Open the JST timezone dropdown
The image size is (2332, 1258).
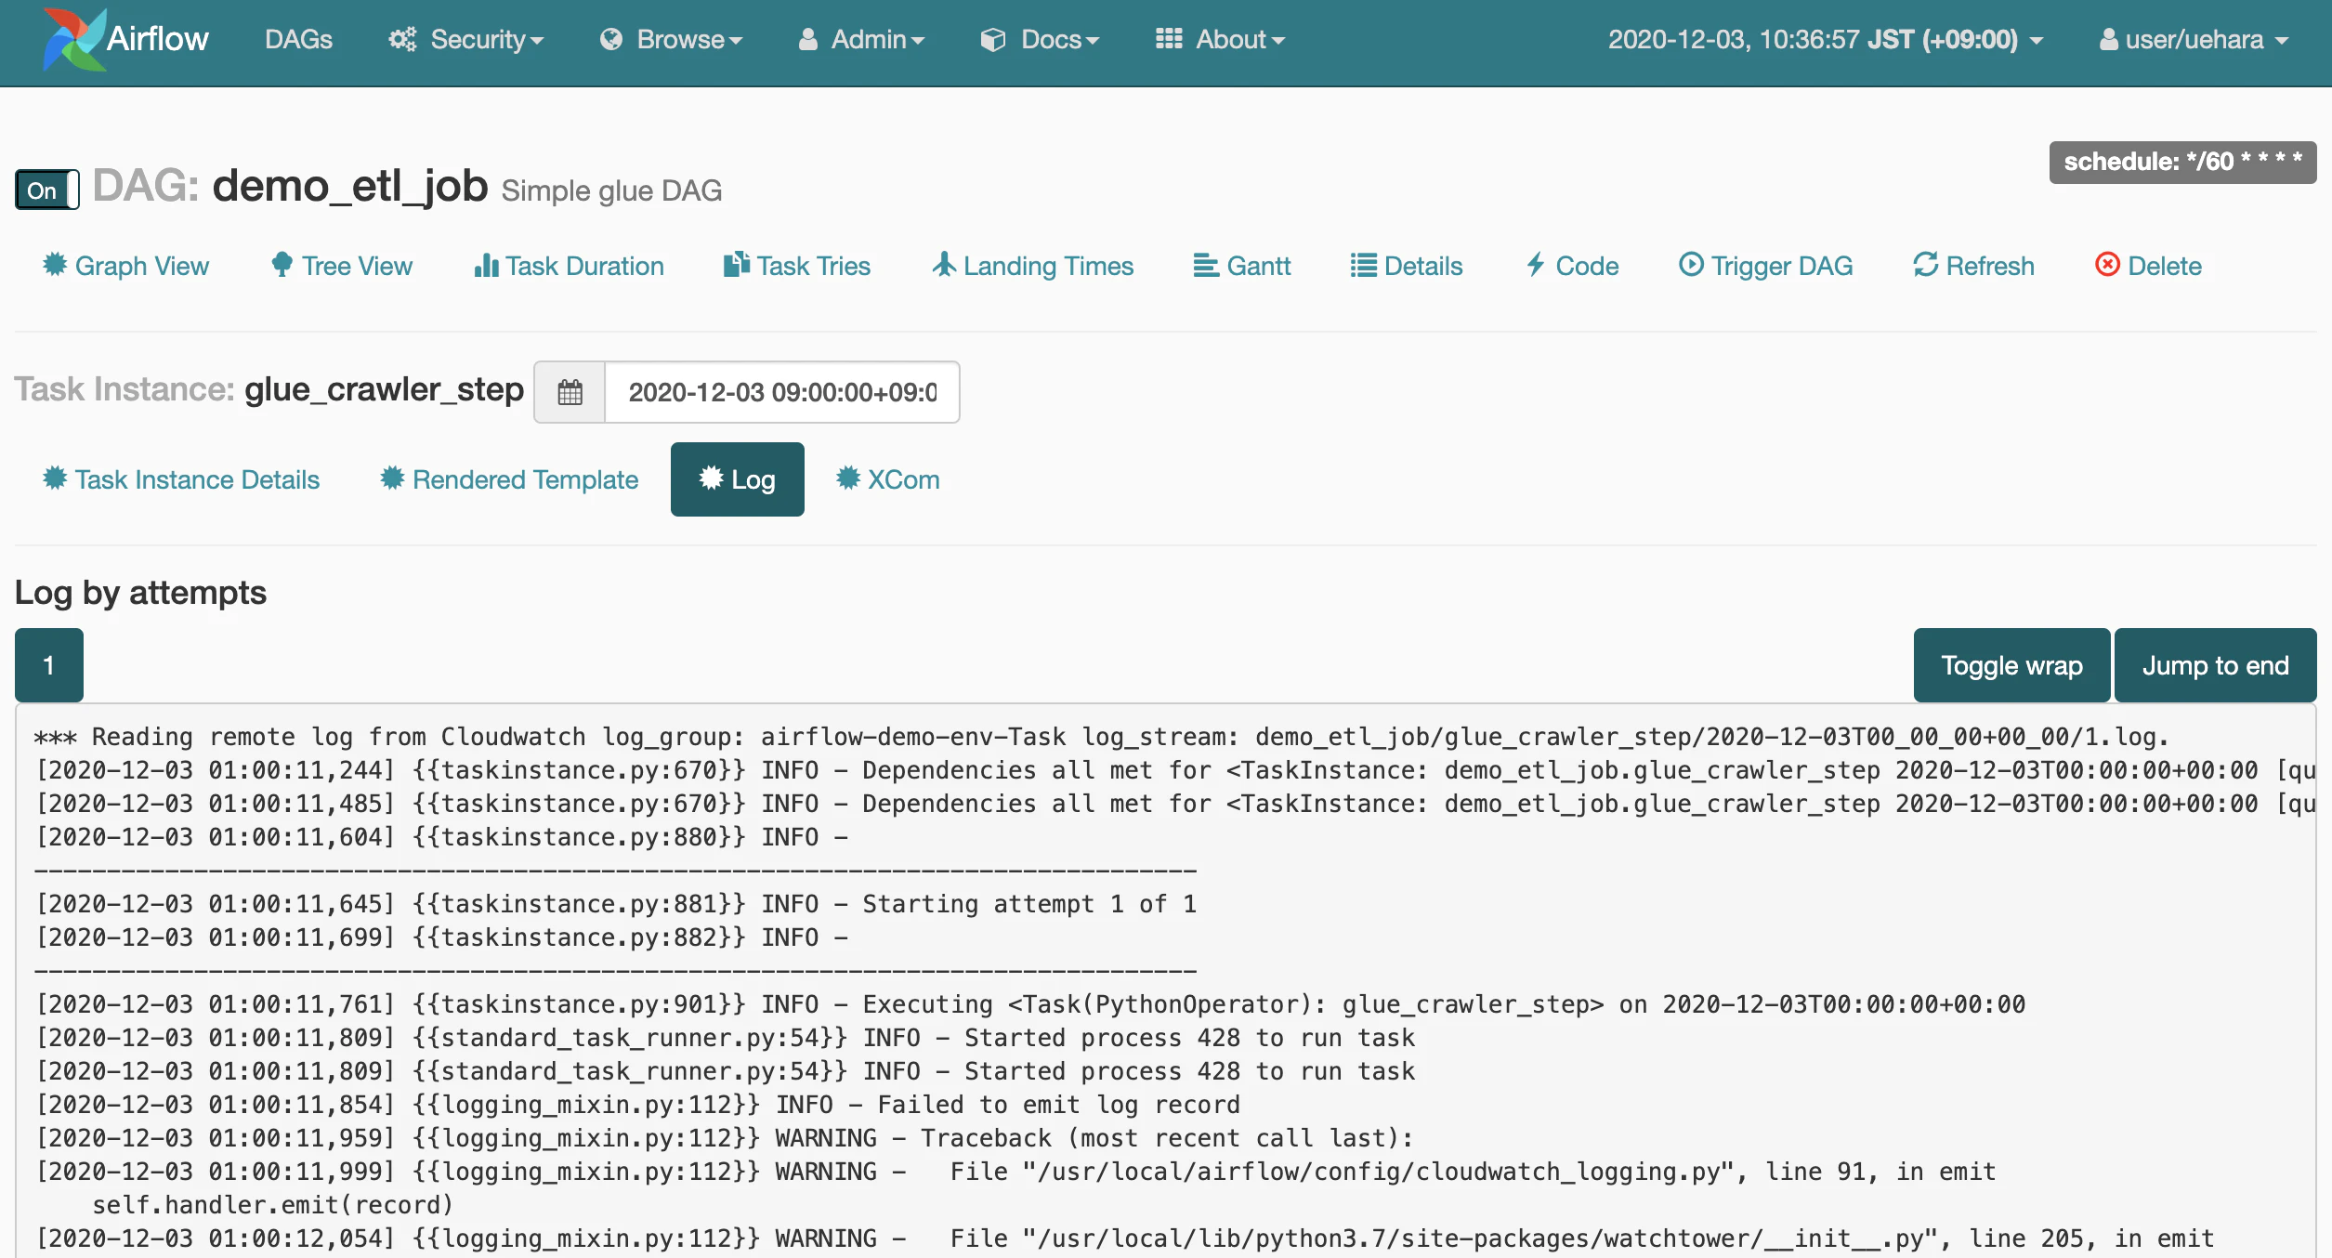pyautogui.click(x=1826, y=39)
